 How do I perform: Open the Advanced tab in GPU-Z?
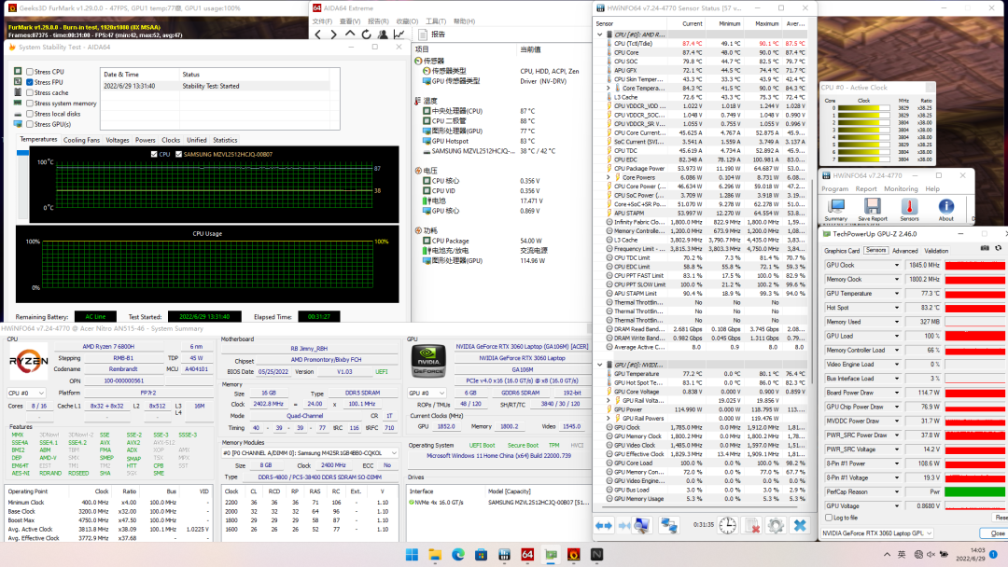904,251
